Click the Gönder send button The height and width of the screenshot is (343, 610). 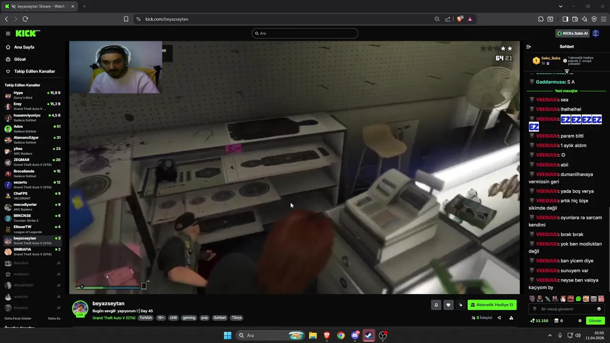pos(596,321)
